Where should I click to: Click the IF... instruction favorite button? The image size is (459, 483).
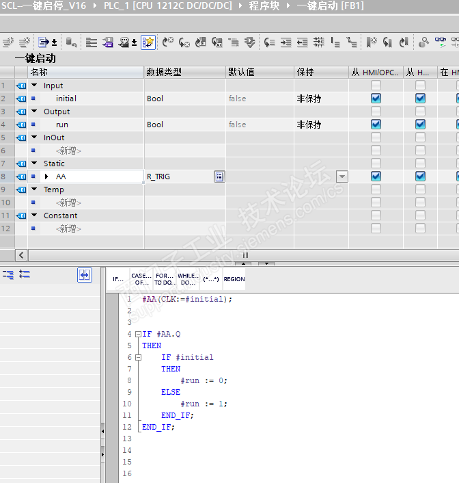pos(118,279)
